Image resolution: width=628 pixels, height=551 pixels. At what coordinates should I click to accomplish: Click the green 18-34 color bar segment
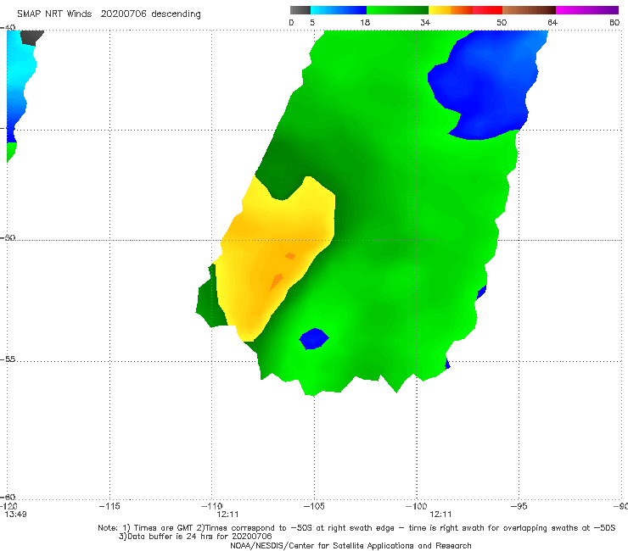click(x=397, y=10)
